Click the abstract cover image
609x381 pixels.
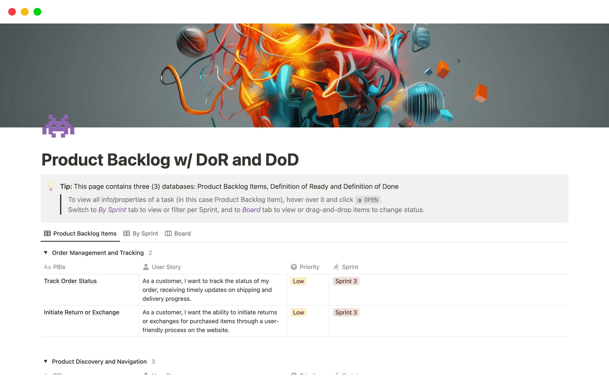[x=304, y=75]
